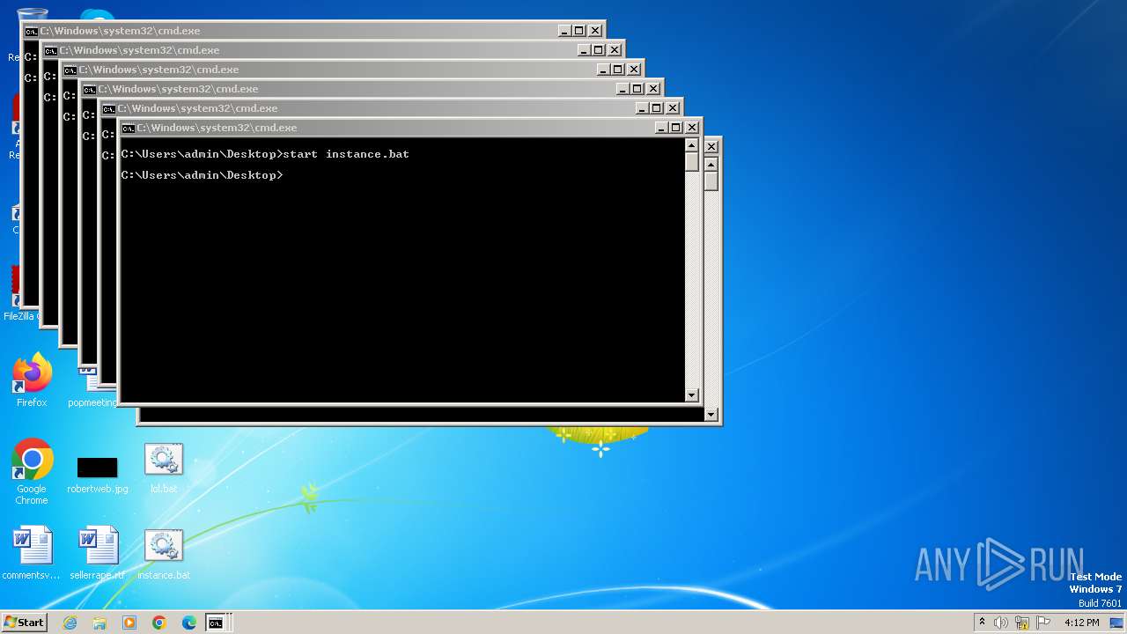Select the sellerrape.rtf document icon
The height and width of the screenshot is (634, 1127).
point(97,554)
